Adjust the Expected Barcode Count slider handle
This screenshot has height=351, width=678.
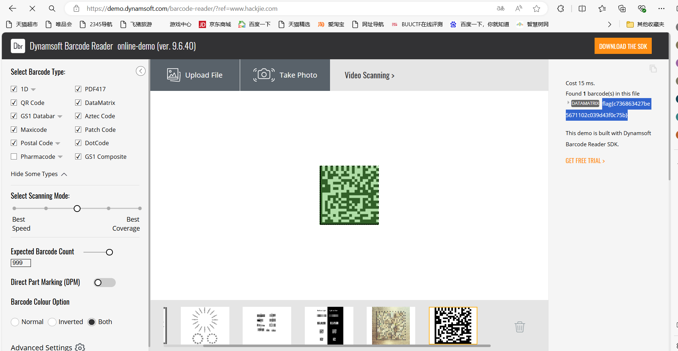click(x=110, y=252)
